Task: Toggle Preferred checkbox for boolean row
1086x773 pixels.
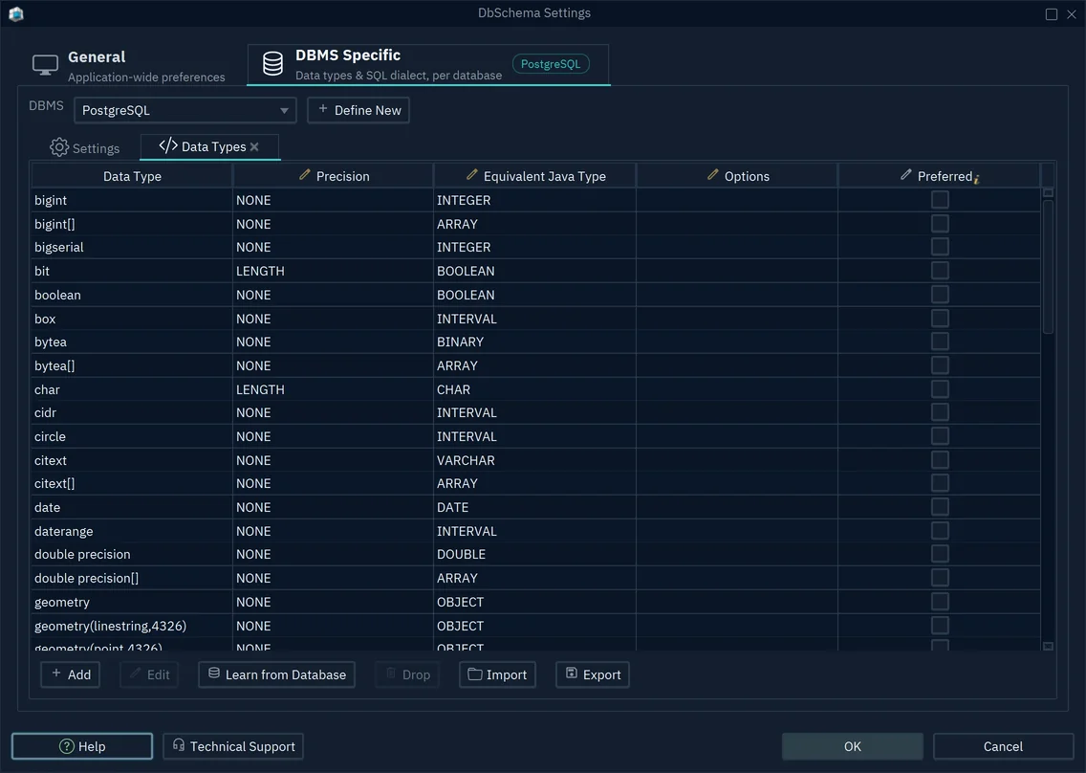Action: (x=939, y=295)
